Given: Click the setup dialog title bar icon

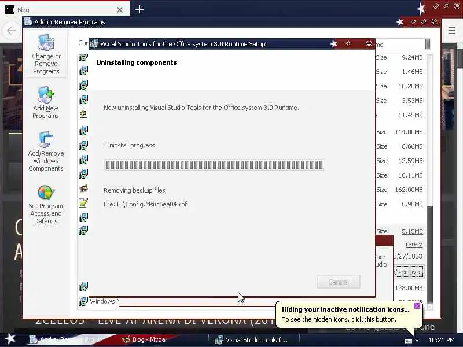Looking at the screenshot, I should tap(94, 44).
